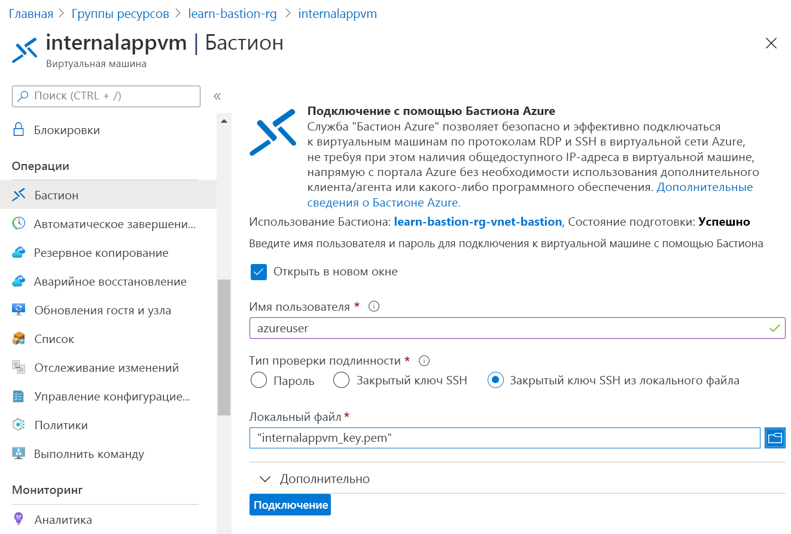Click the Обновления гостя и узла icon
Viewport: 791px width, 534px height.
[x=19, y=310]
